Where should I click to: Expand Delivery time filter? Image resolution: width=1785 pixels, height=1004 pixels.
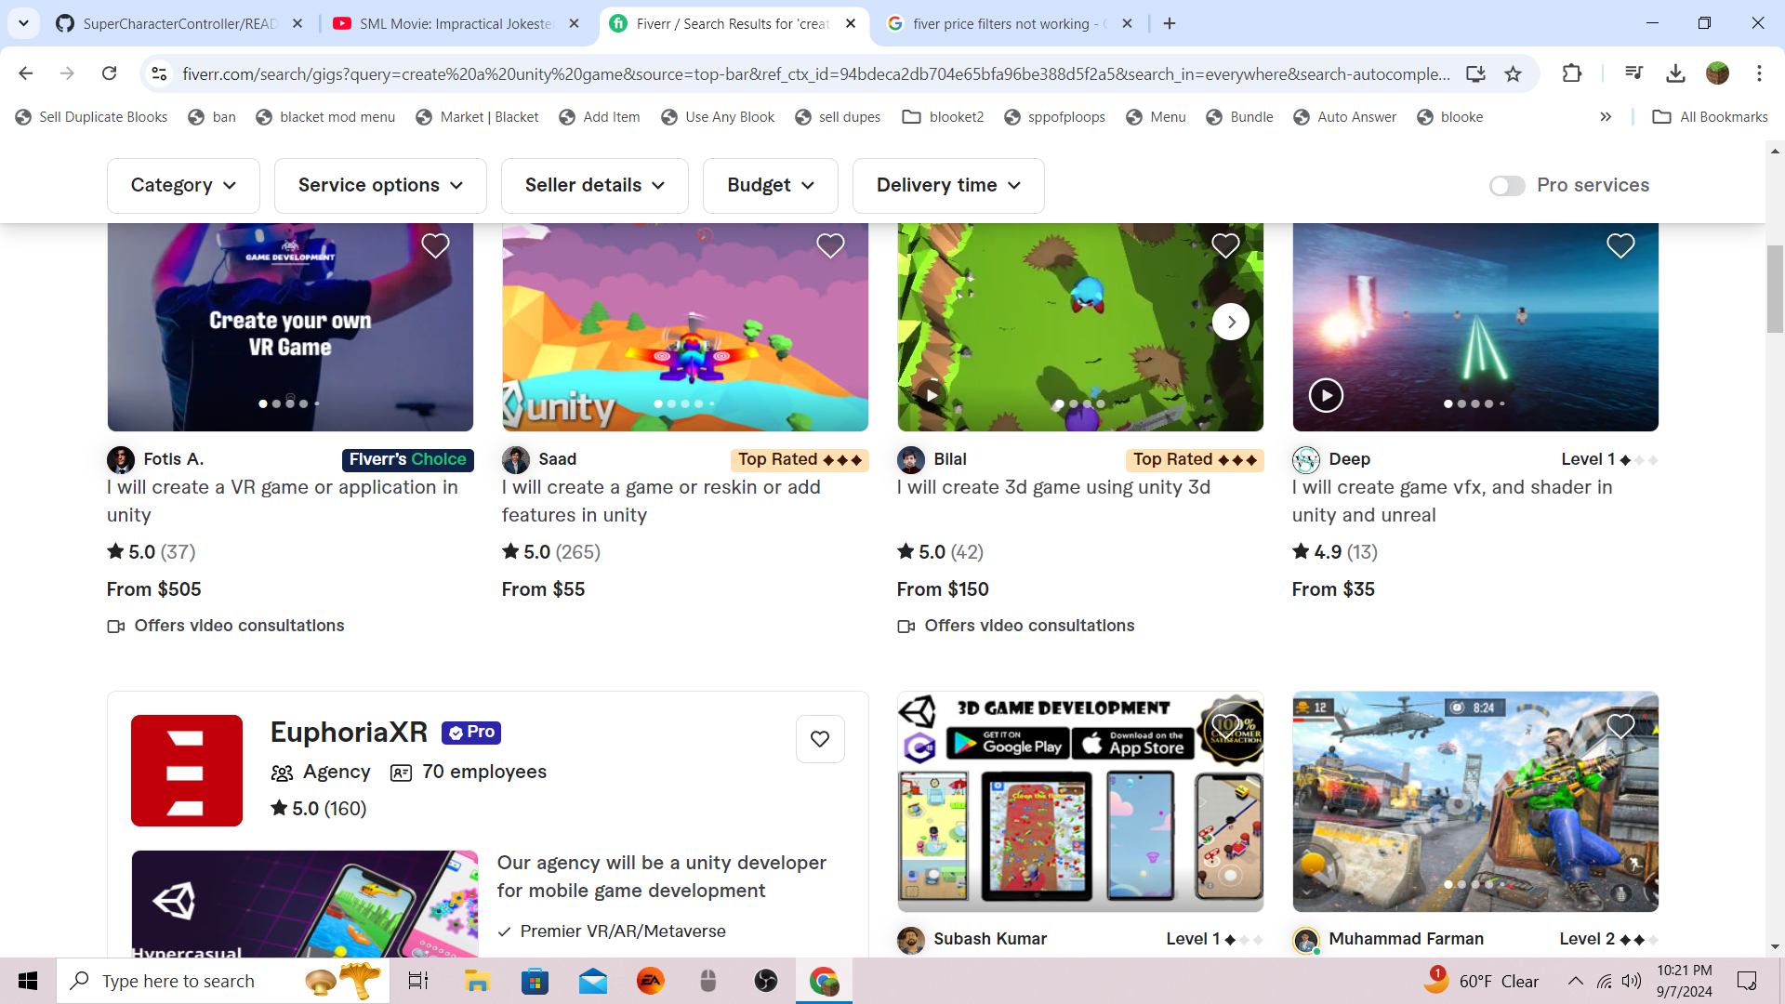click(947, 186)
